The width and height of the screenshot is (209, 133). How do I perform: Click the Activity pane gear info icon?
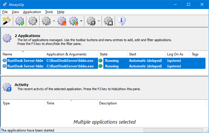7,87
